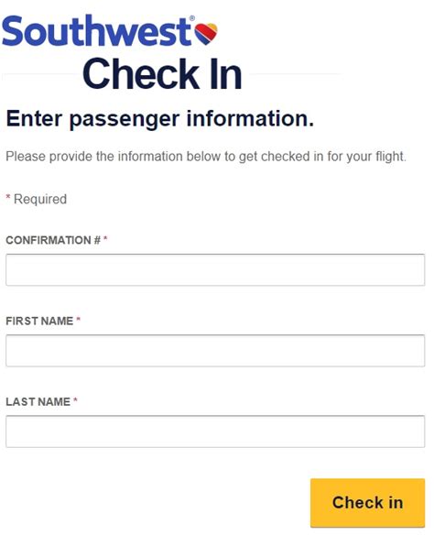Click the Required legend text
Image resolution: width=434 pixels, height=535 pixels.
point(40,200)
